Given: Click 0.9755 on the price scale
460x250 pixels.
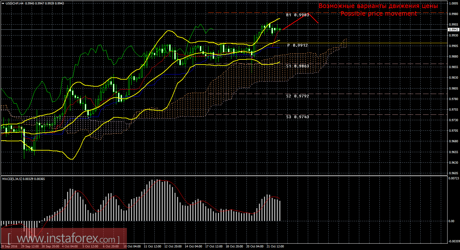Looking at the screenshot, I should 454,110.
